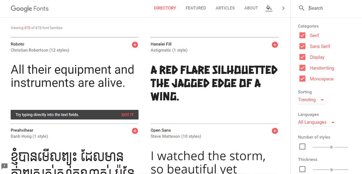The width and height of the screenshot is (362, 174).
Task: Expand navigation with right chevron arrow
Action: coord(283,8)
